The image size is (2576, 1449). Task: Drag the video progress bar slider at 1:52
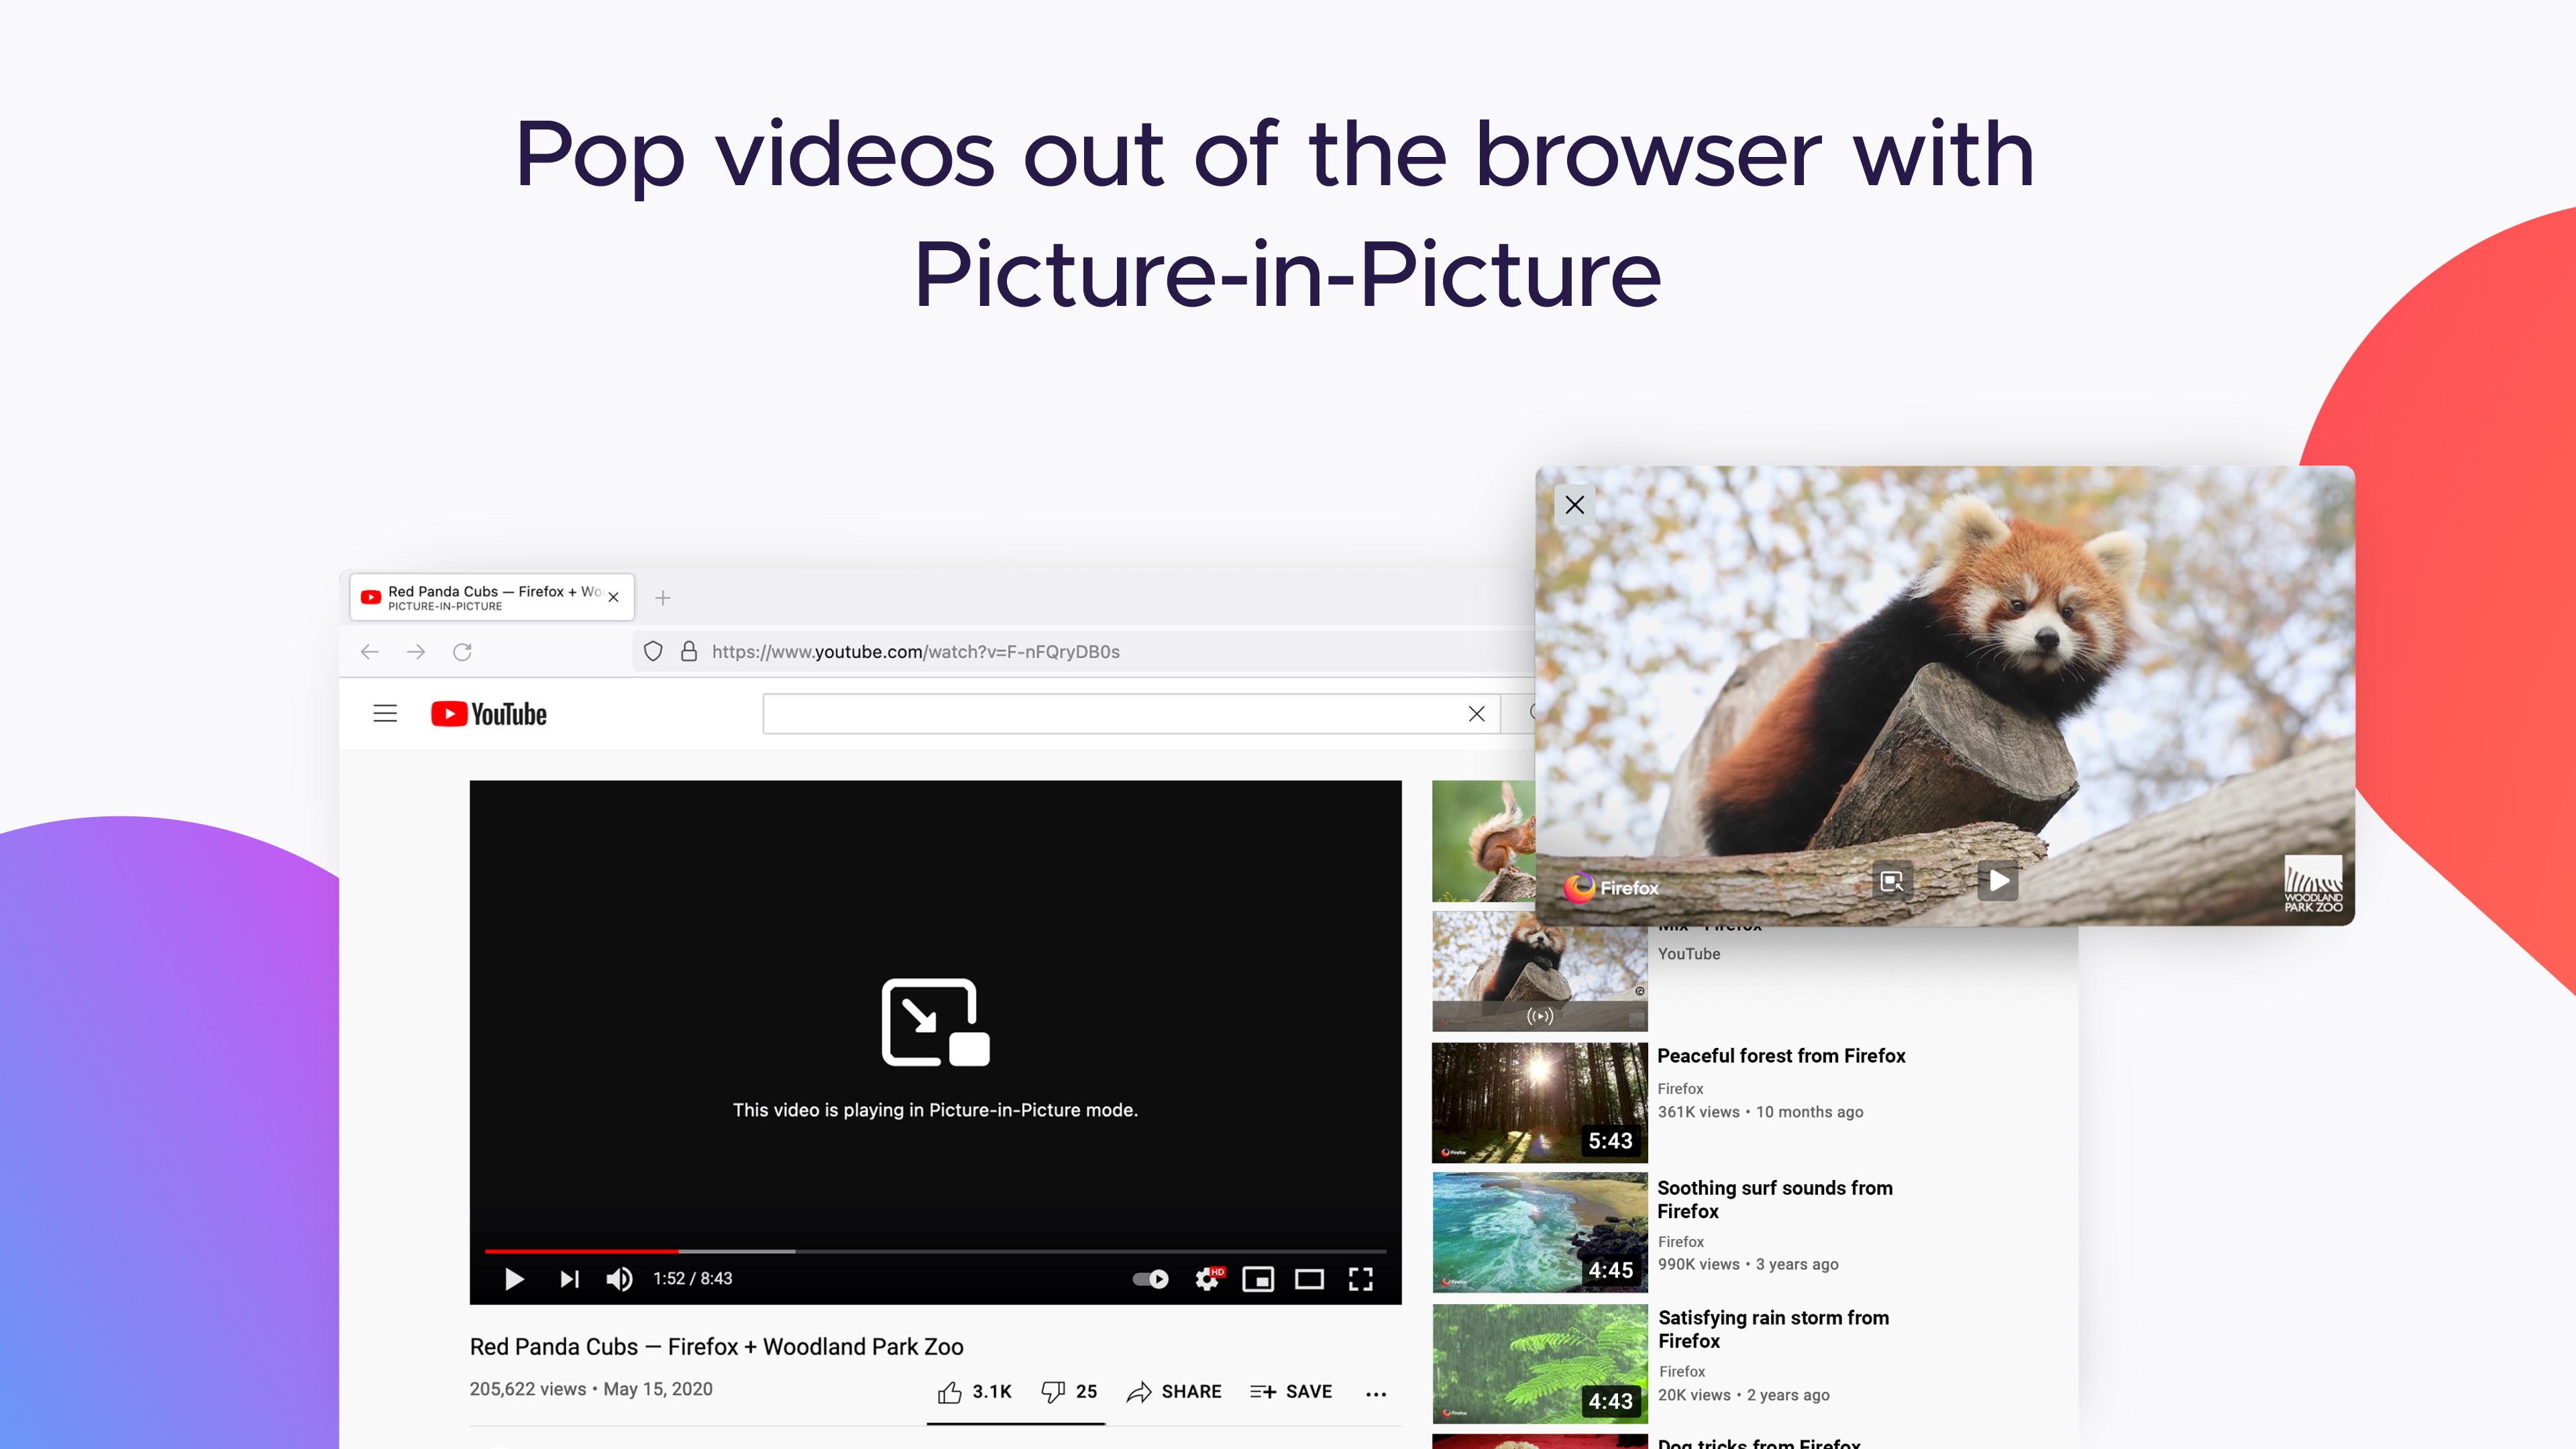pos(672,1247)
